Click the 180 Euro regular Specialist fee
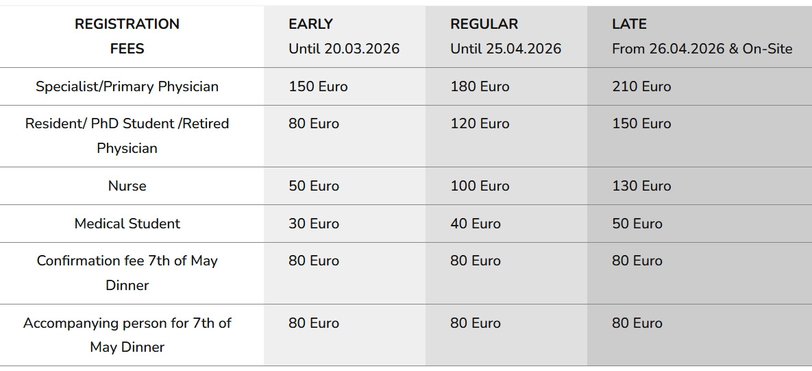812x371 pixels. pos(480,86)
